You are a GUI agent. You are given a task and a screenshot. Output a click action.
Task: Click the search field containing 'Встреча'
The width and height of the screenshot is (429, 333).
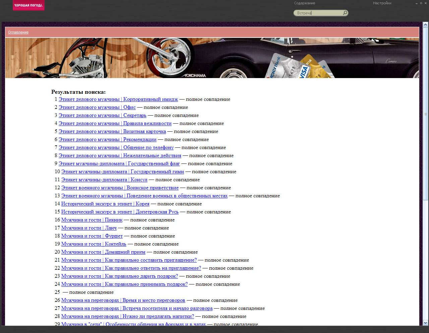click(318, 13)
